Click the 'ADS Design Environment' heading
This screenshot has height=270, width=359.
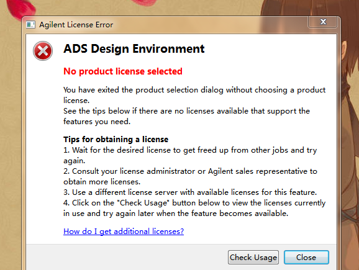(x=134, y=49)
